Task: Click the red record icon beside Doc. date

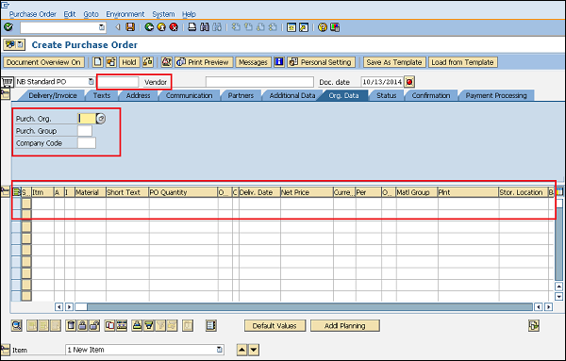Action: (409, 82)
